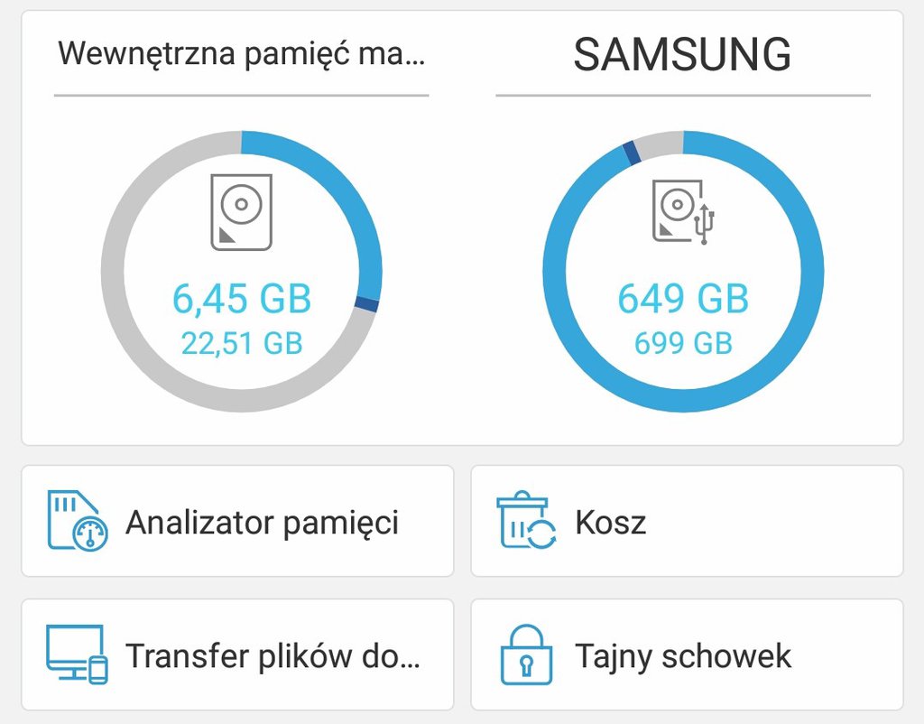The height and width of the screenshot is (724, 924).
Task: Click the 699 GB total capacity text
Action: (684, 343)
